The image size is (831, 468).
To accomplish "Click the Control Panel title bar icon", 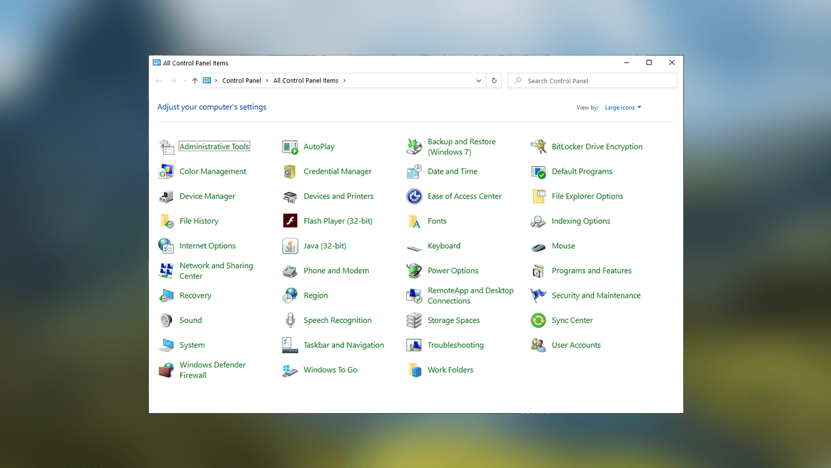I will pyautogui.click(x=157, y=63).
